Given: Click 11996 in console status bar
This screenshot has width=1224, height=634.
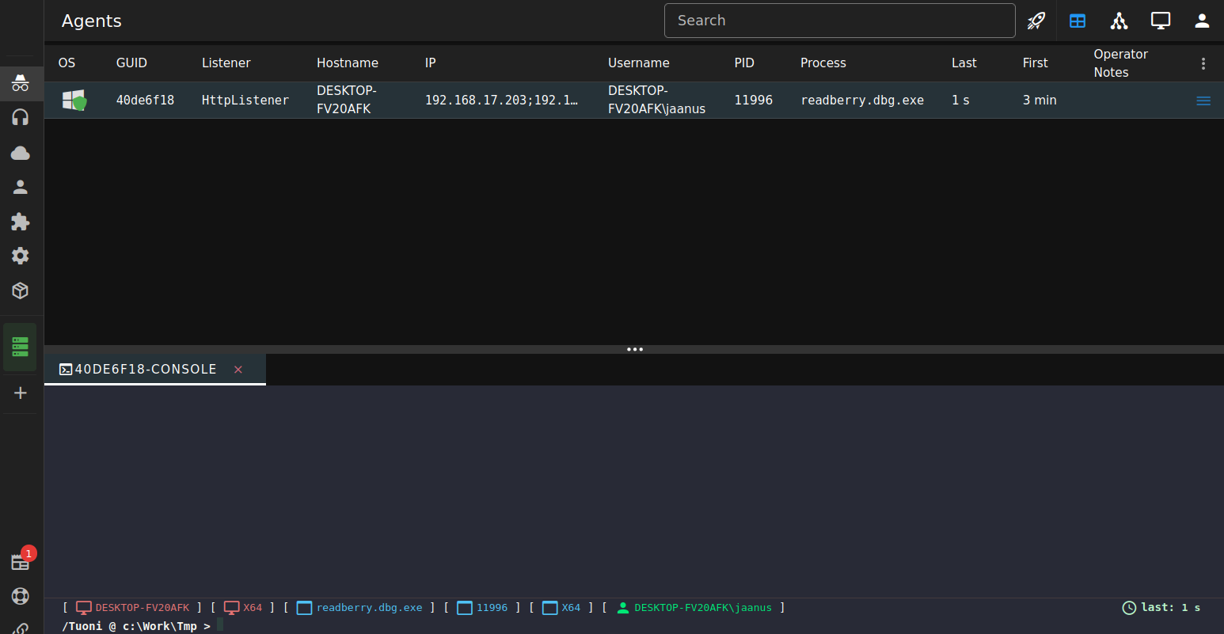Looking at the screenshot, I should coord(492,608).
